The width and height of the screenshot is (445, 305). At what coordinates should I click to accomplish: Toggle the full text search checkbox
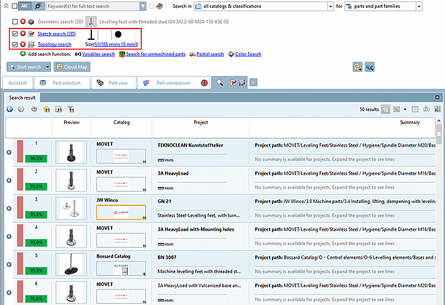[14, 6]
